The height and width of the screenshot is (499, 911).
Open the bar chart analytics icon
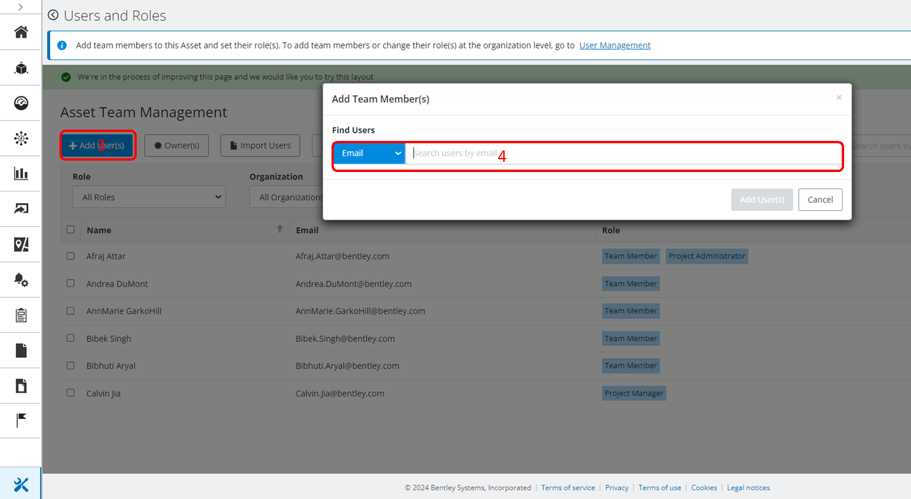[21, 173]
